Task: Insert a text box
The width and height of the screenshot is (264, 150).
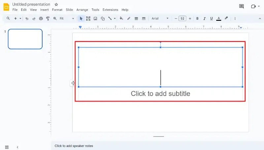Action: tap(88, 18)
